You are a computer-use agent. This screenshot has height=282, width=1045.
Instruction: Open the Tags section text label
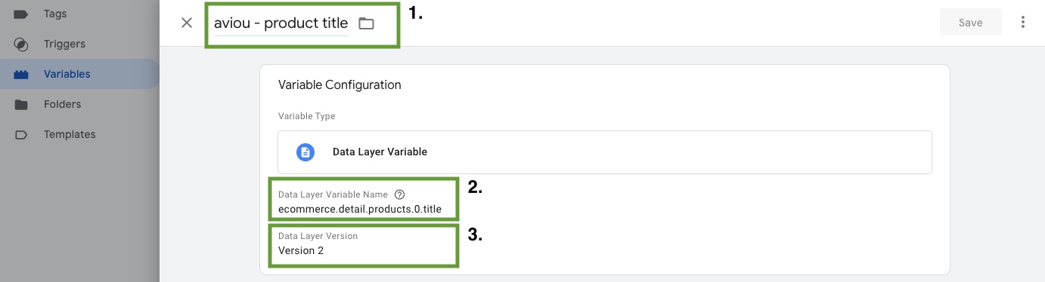click(x=55, y=14)
